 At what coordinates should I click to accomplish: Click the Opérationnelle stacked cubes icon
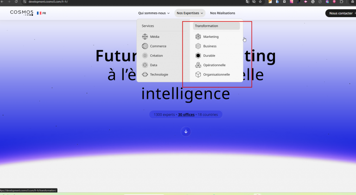coord(198,65)
